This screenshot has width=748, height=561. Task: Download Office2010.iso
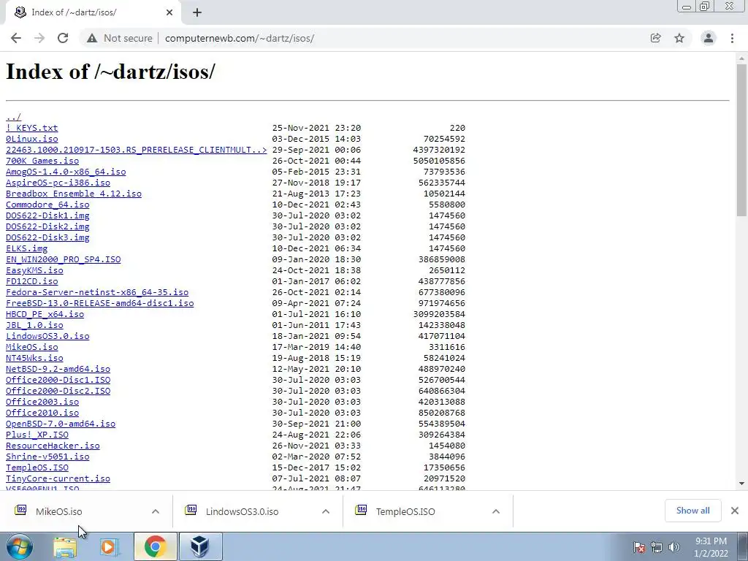[x=42, y=413]
